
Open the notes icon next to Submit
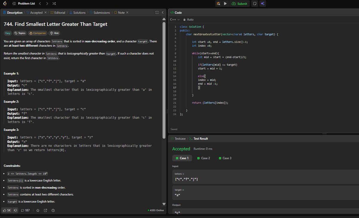pos(255,4)
